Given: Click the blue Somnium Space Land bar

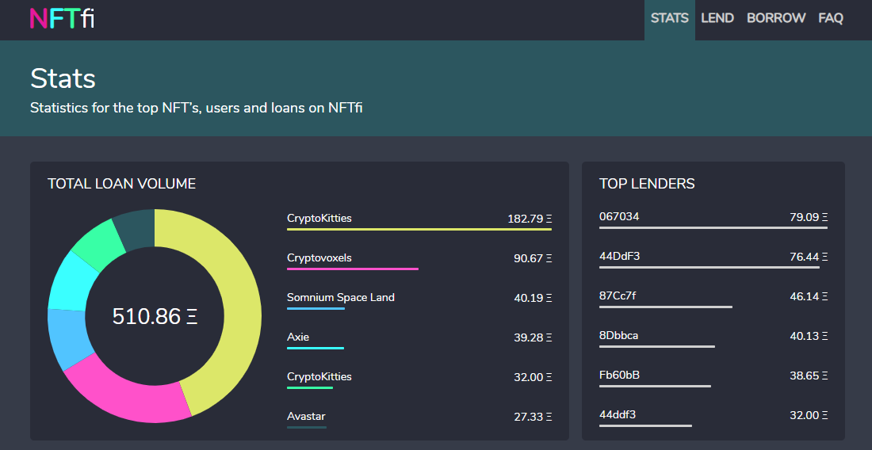Looking at the screenshot, I should [x=316, y=308].
